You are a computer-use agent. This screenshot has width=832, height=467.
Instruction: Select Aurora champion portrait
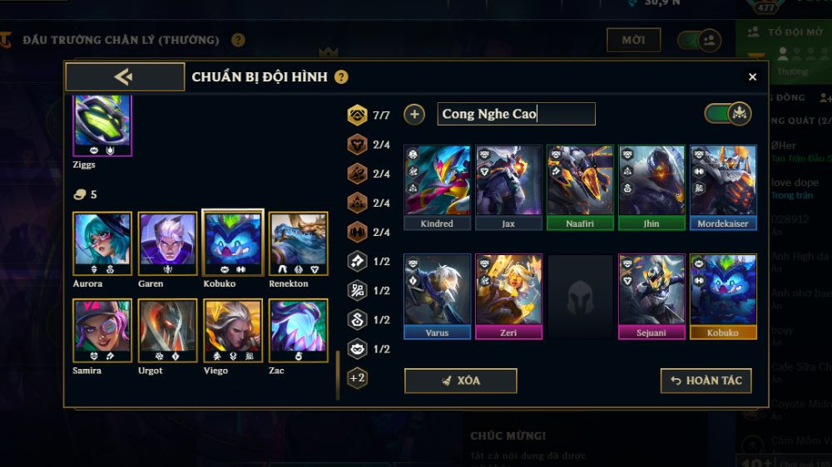point(102,243)
